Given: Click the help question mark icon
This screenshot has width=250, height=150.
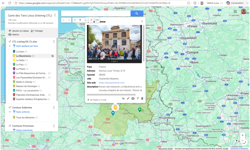Looking at the screenshot, I should pos(237,141).
